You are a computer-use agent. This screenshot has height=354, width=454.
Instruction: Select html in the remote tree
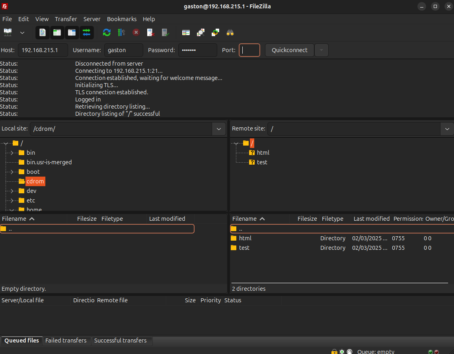click(x=263, y=153)
